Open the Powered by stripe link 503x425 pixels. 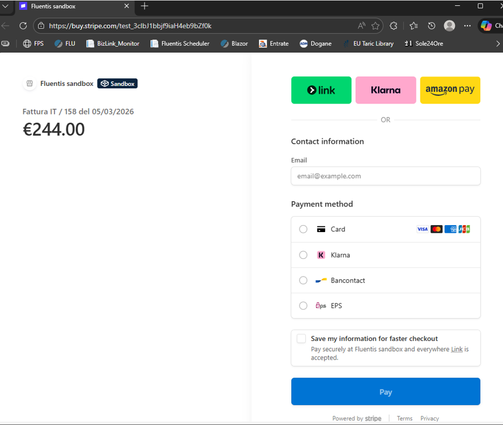click(x=357, y=418)
